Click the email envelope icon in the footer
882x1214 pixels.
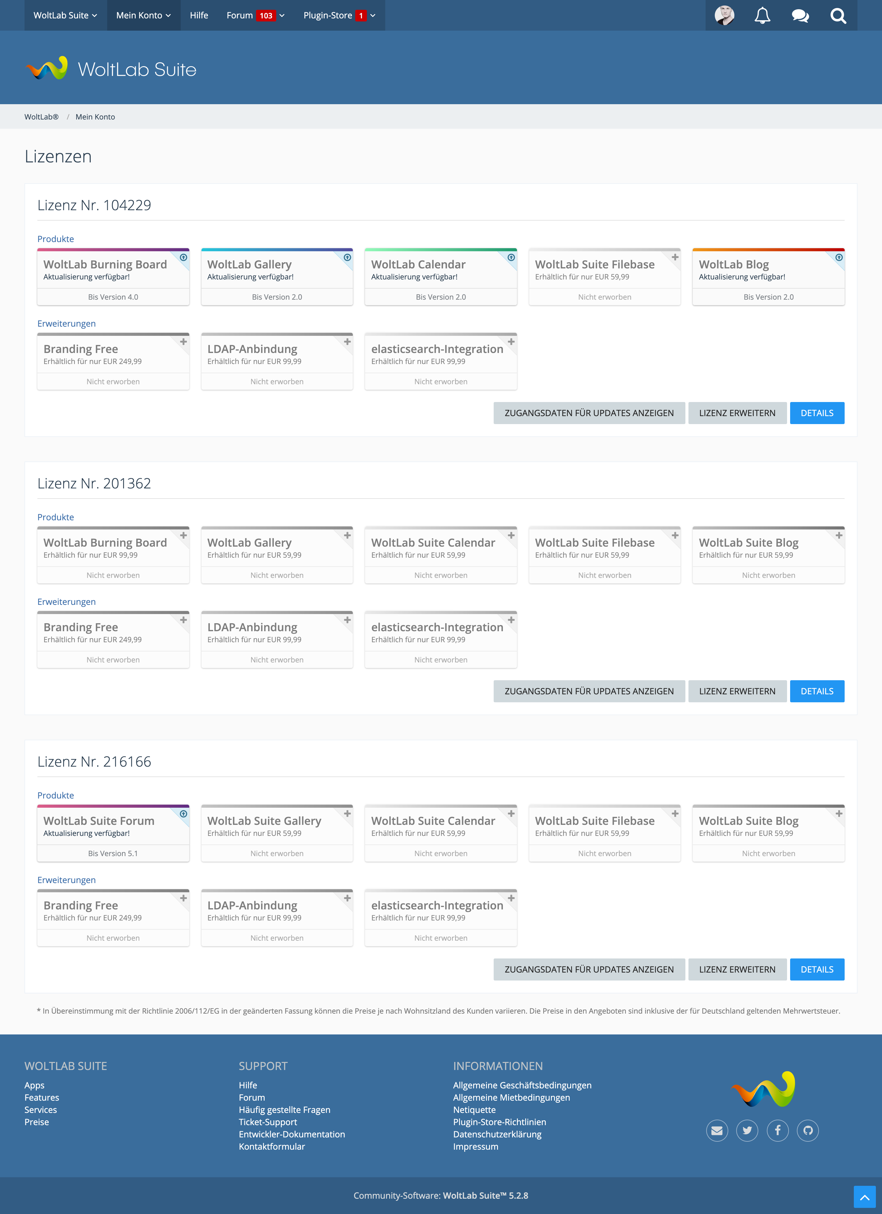pos(717,1130)
